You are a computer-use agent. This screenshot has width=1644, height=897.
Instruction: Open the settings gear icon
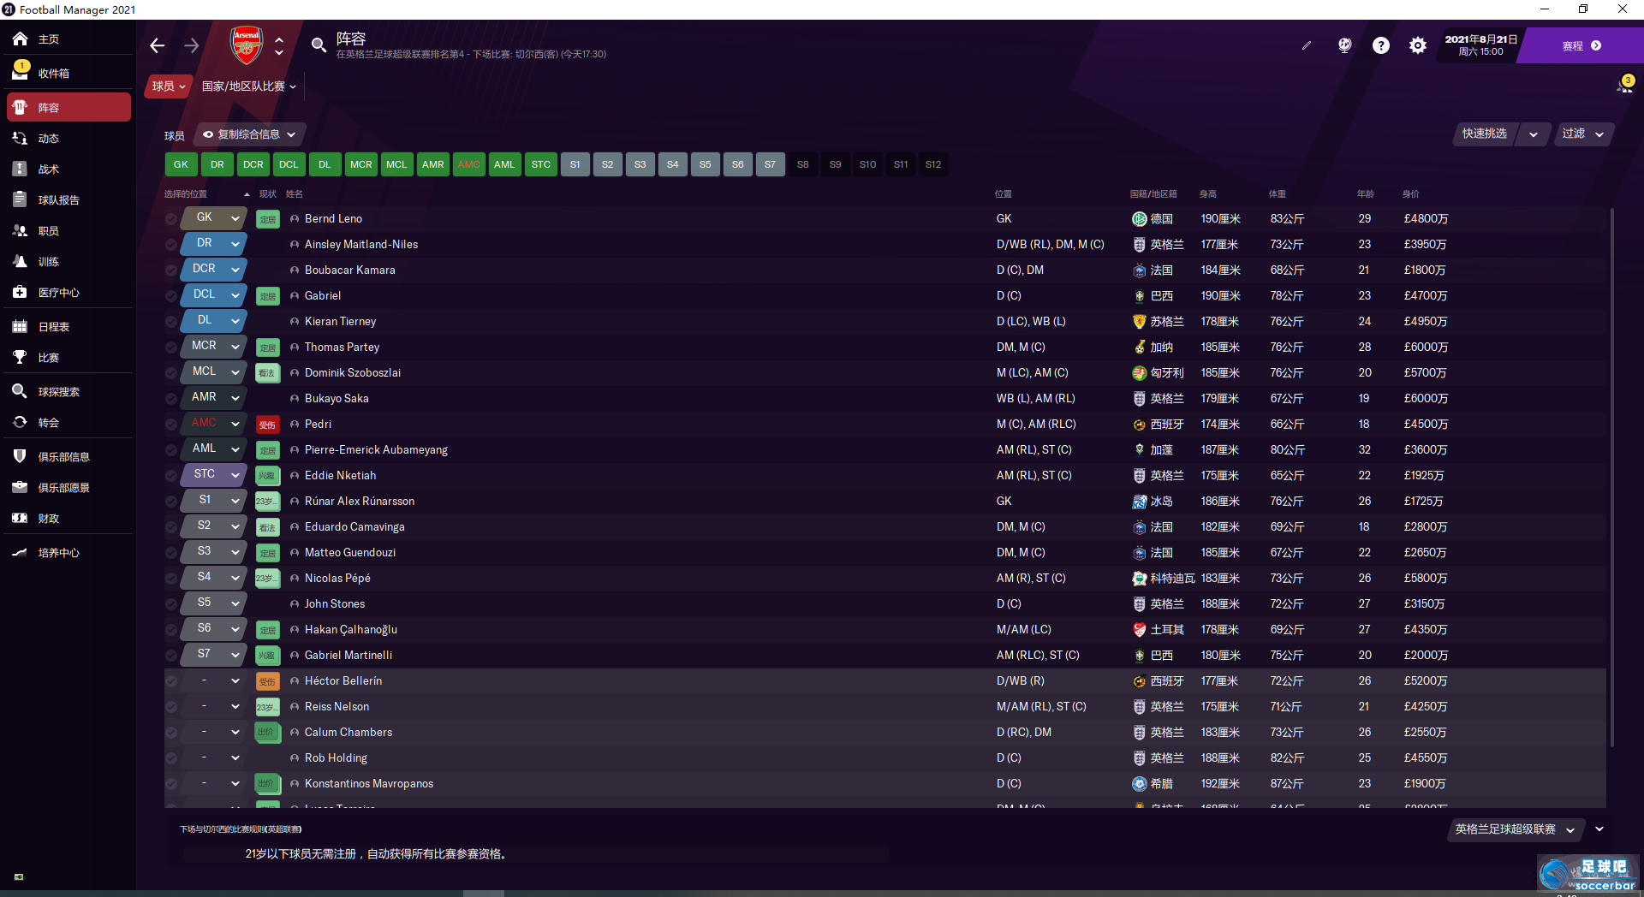(x=1418, y=45)
